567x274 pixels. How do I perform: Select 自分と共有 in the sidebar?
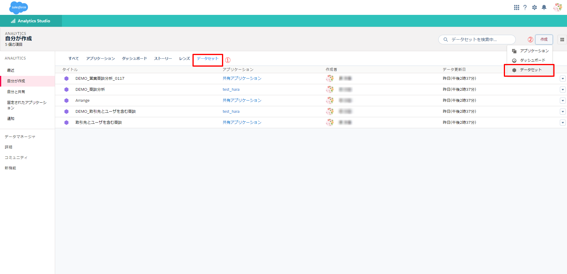click(16, 92)
